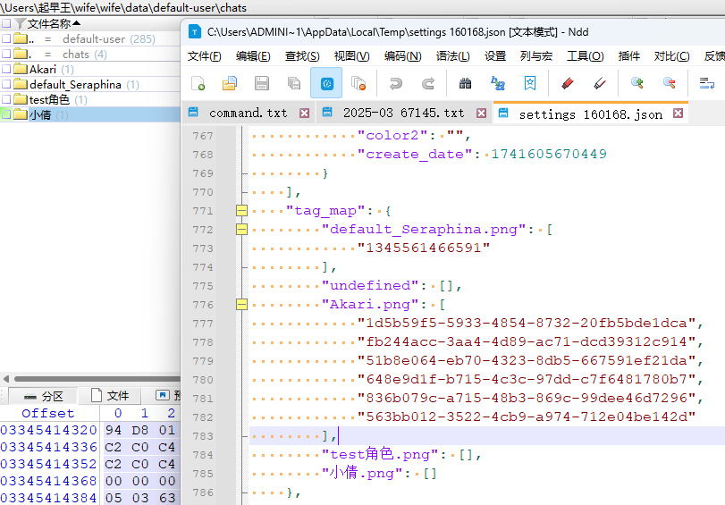
Task: Click the Offset column header
Action: [48, 413]
